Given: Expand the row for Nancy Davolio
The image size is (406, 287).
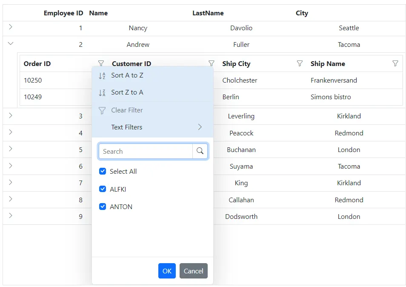Looking at the screenshot, I should [x=10, y=28].
